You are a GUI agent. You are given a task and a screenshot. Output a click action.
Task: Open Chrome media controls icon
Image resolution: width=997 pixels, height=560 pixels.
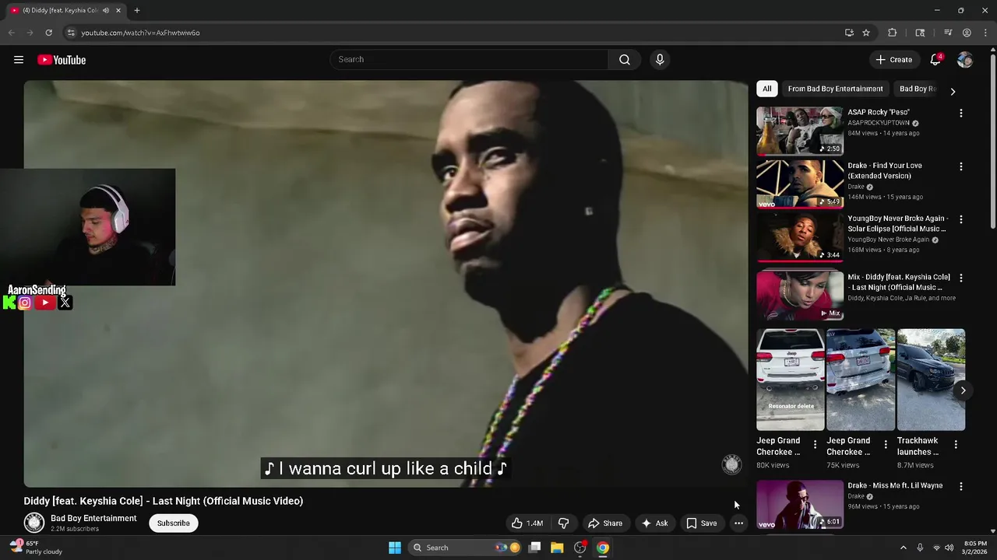(x=948, y=33)
